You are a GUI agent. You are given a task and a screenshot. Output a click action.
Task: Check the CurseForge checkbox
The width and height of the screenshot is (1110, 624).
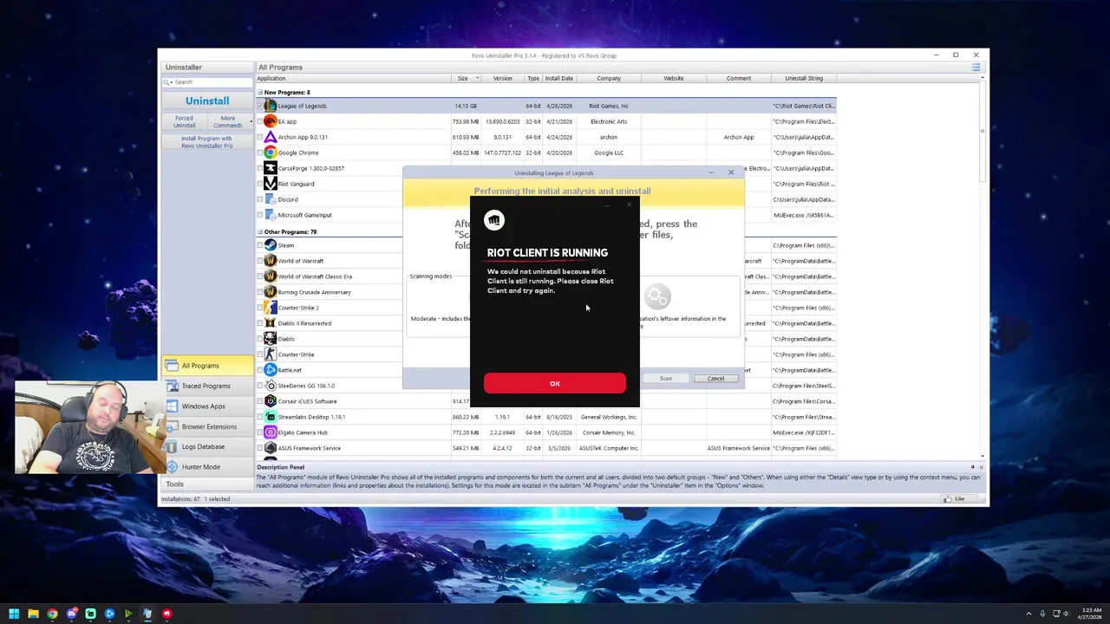259,168
